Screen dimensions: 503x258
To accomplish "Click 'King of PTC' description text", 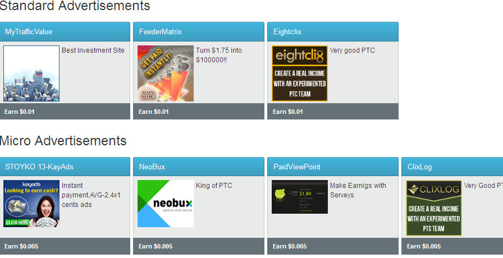I will pyautogui.click(x=214, y=186).
